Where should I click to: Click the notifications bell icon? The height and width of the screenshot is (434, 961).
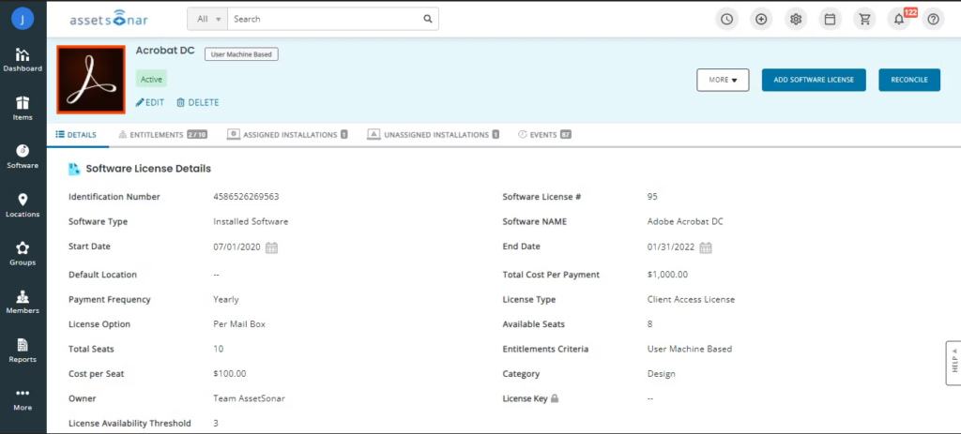pyautogui.click(x=898, y=20)
